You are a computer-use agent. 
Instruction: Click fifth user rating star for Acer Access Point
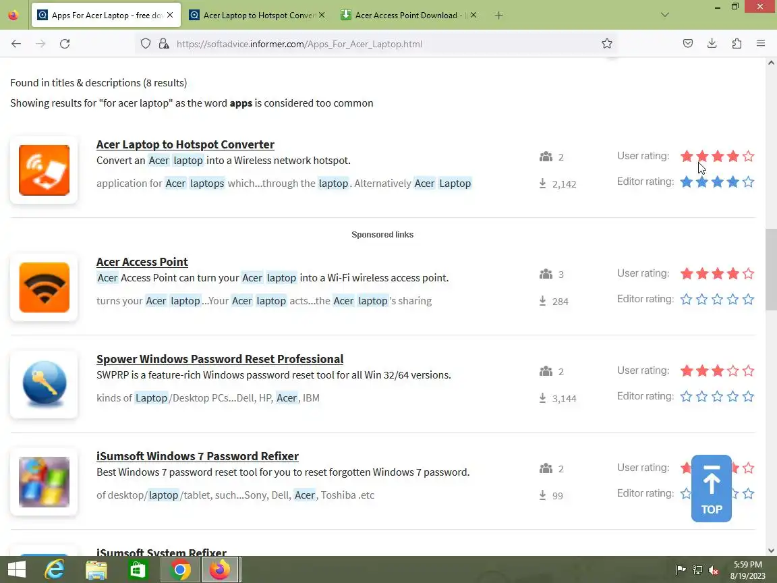(x=748, y=274)
